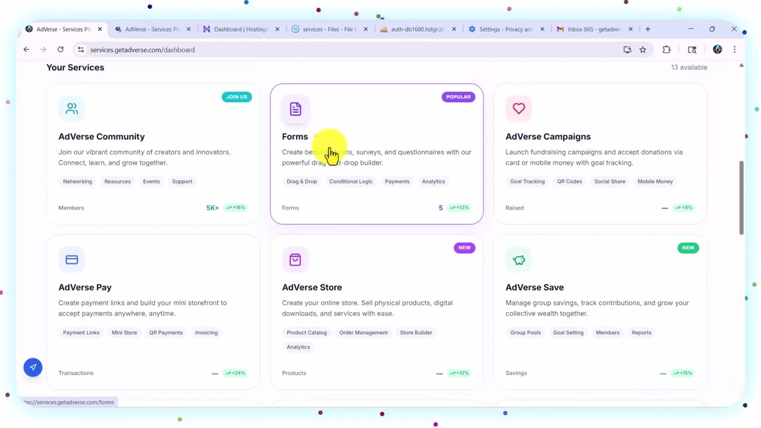Viewport: 761px width, 428px height.
Task: Click the NEW badge on AdVerse Save
Action: pyautogui.click(x=688, y=248)
